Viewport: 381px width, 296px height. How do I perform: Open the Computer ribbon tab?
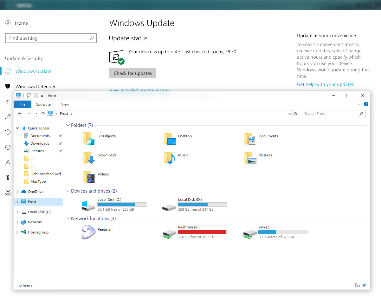pos(44,104)
